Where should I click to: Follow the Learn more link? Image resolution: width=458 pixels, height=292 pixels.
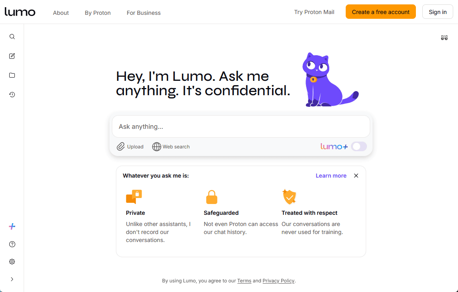331,176
